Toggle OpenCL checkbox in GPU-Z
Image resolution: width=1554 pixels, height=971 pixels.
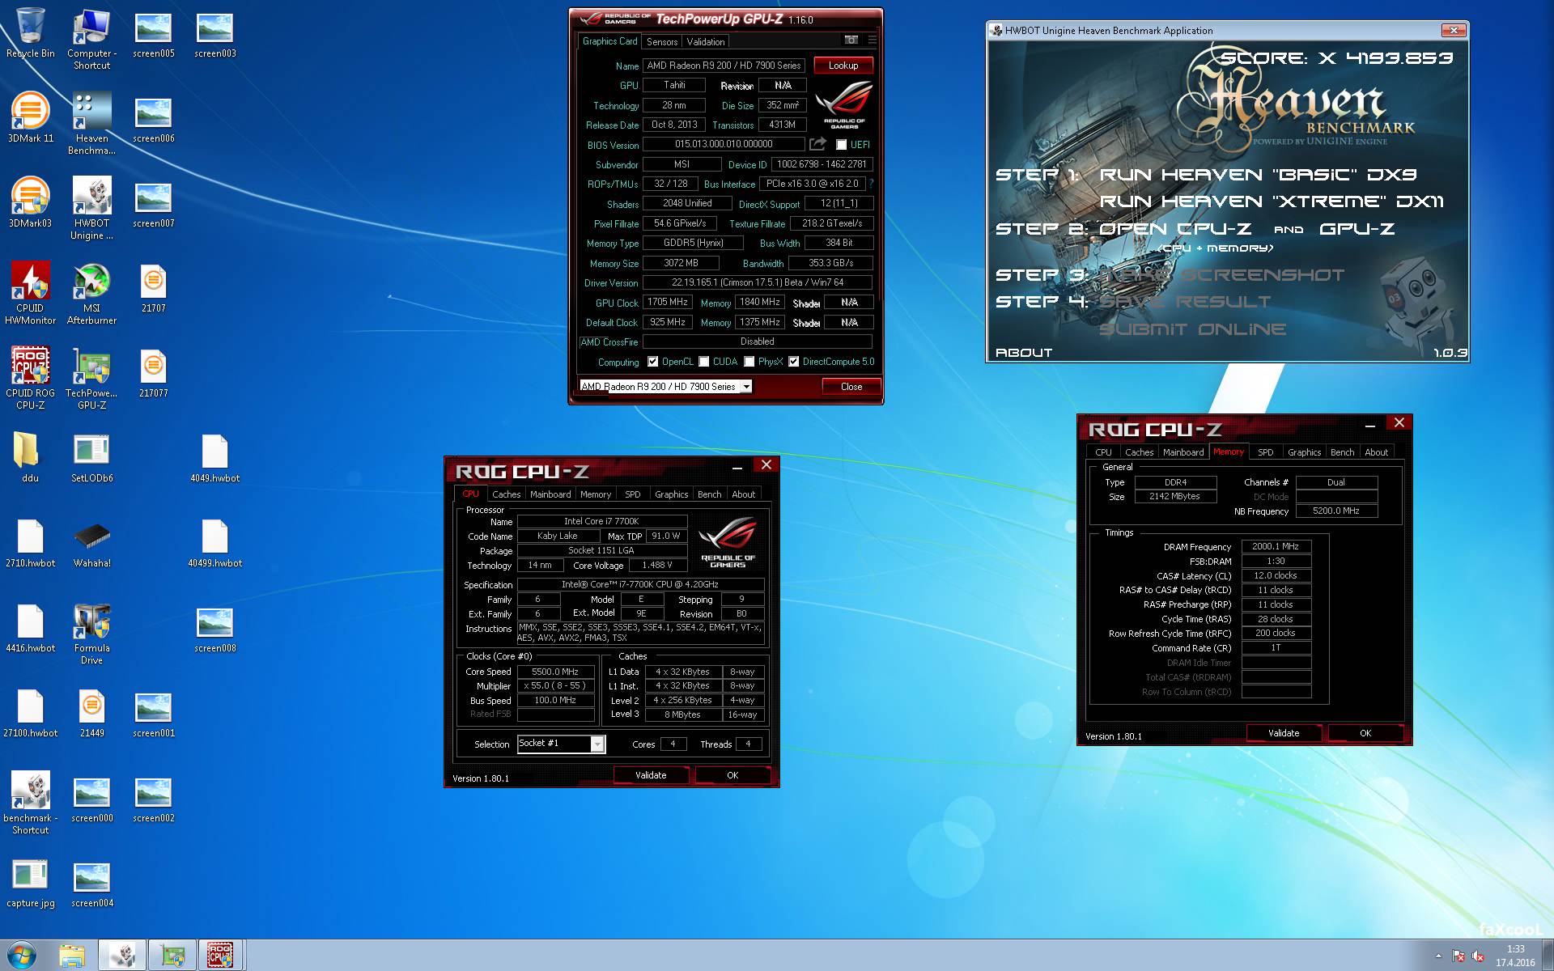coord(652,362)
